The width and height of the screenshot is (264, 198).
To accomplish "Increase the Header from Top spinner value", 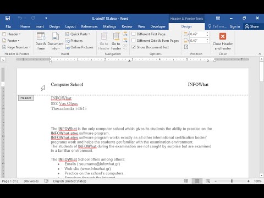I will (207, 33).
